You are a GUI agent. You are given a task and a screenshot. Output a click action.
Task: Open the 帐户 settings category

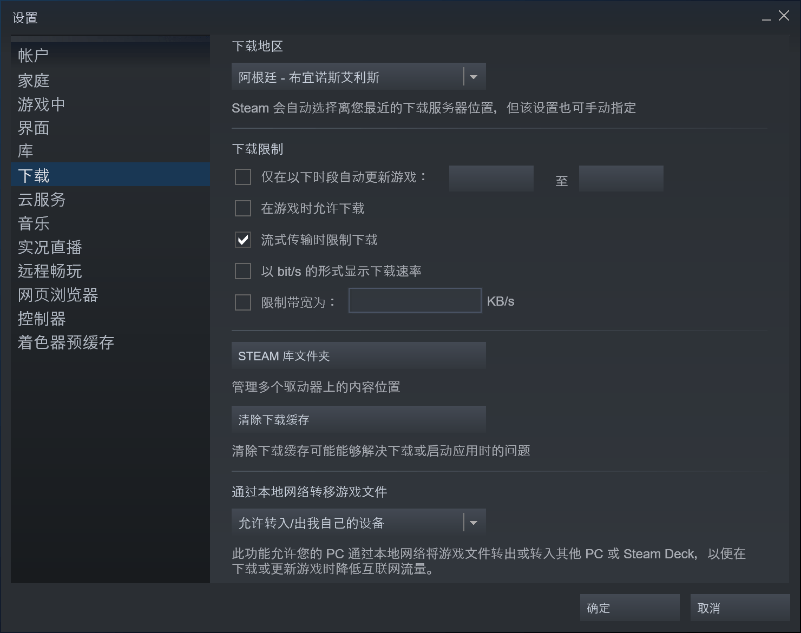(x=110, y=55)
